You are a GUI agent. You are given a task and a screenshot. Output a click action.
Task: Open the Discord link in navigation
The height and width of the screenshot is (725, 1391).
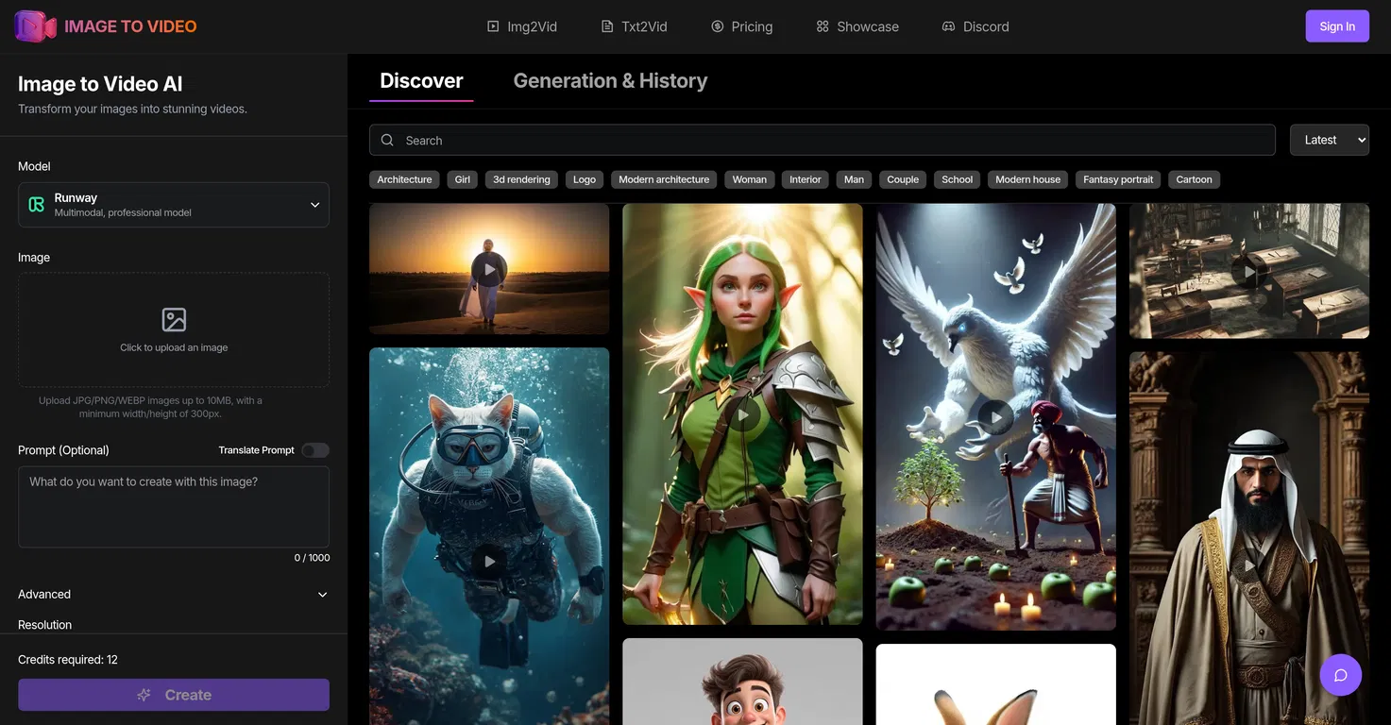pos(975,26)
